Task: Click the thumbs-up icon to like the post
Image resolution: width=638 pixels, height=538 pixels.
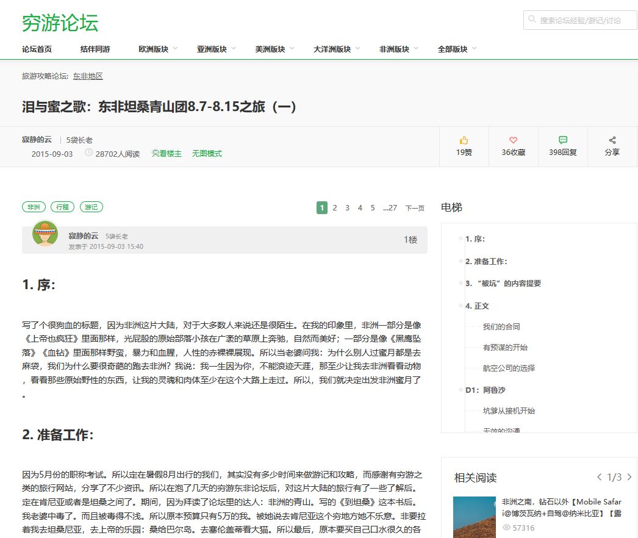Action: pos(464,141)
